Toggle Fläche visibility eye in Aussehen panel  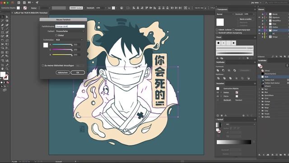[x=218, y=96]
